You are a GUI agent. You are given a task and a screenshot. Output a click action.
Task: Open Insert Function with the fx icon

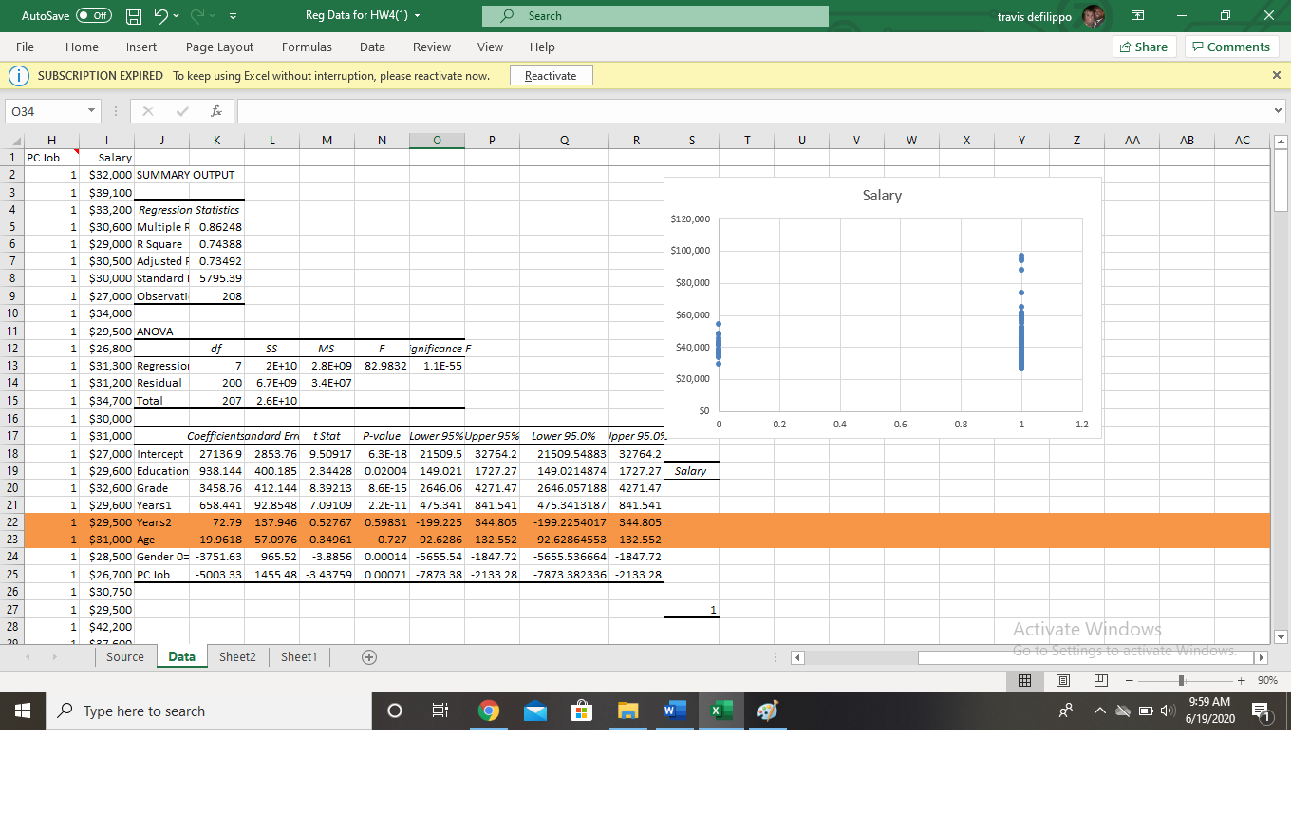tap(215, 111)
